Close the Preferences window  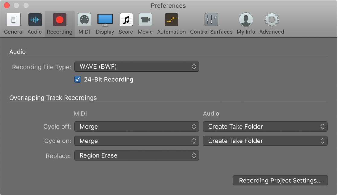[7, 5]
